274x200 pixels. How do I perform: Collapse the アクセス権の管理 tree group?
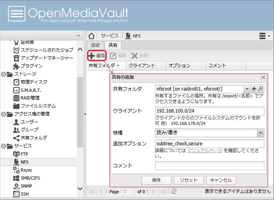[4, 114]
